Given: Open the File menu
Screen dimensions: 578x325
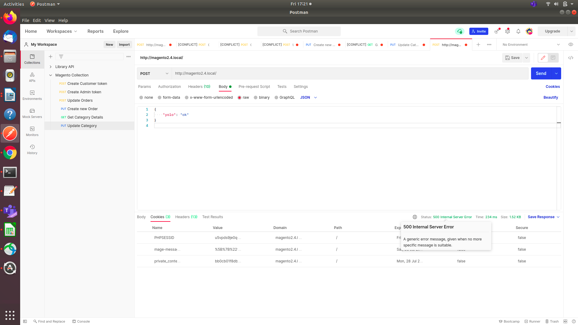Looking at the screenshot, I should [26, 20].
